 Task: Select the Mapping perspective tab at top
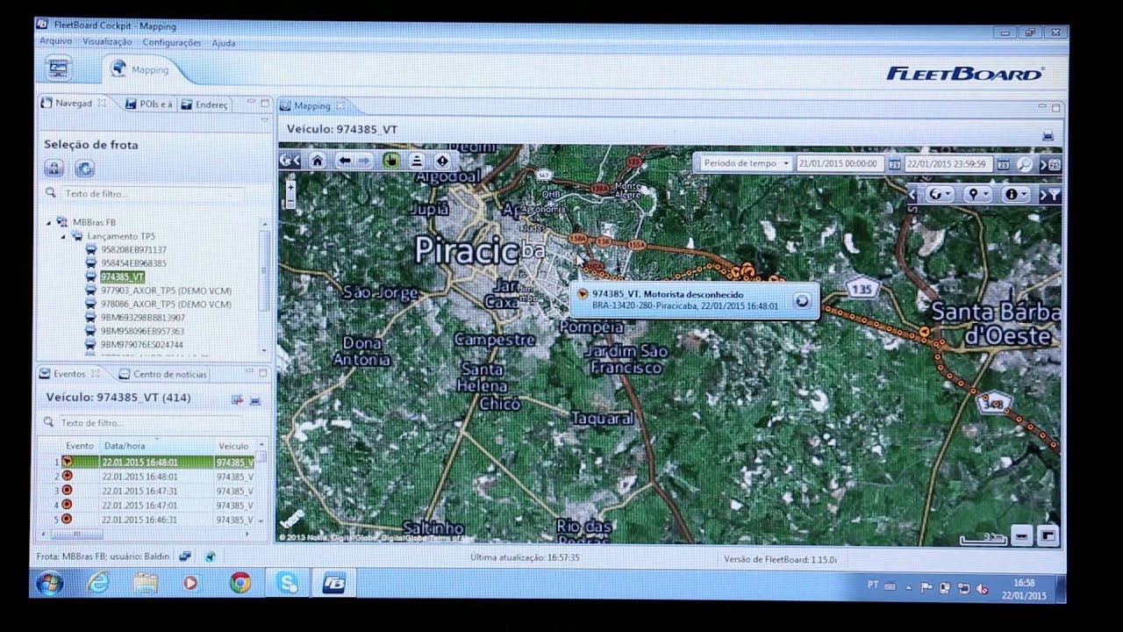click(x=141, y=70)
